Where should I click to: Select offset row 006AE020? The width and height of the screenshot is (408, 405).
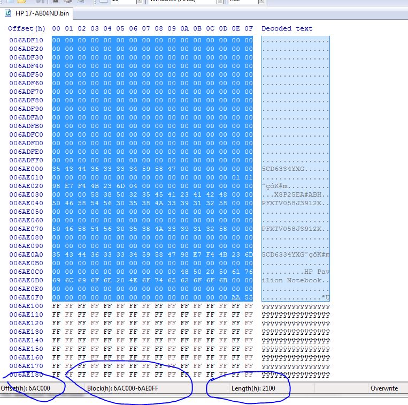[x=26, y=186]
